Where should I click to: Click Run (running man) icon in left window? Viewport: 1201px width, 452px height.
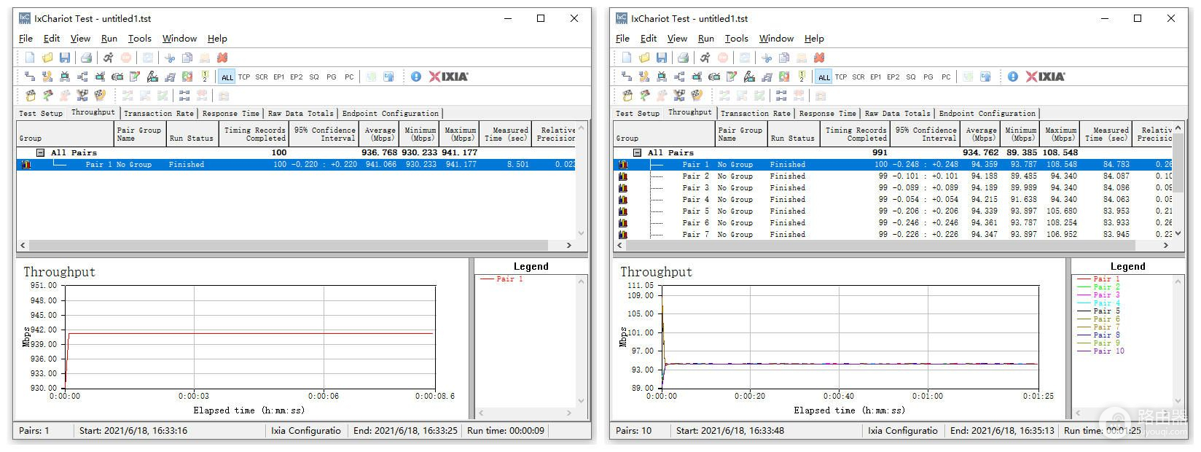(x=108, y=58)
